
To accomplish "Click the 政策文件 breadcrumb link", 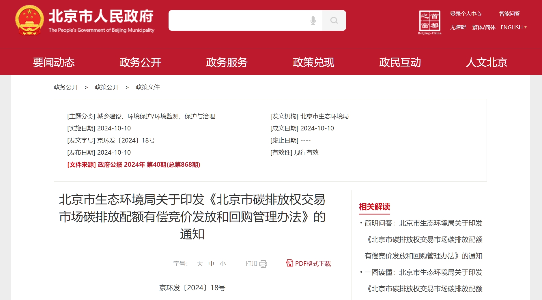I will [147, 87].
